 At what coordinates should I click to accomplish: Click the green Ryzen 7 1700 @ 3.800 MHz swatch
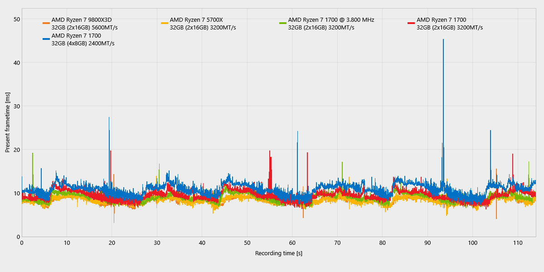pyautogui.click(x=283, y=23)
